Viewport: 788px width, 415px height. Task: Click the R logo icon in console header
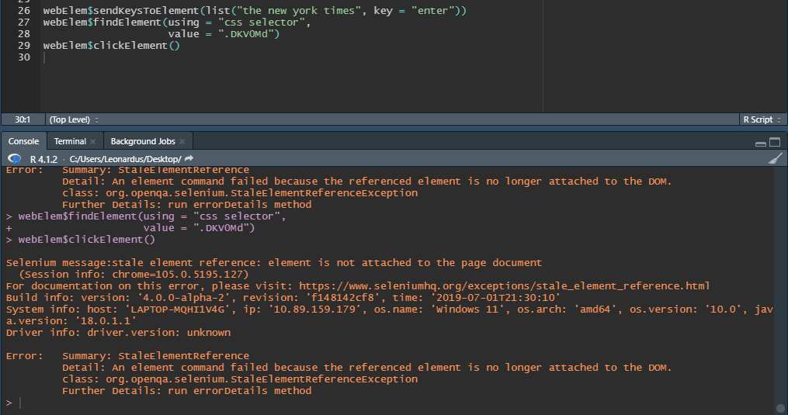(15, 159)
